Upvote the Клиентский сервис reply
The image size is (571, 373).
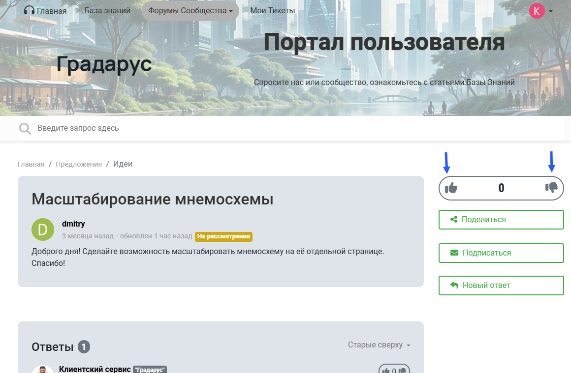[x=386, y=371]
